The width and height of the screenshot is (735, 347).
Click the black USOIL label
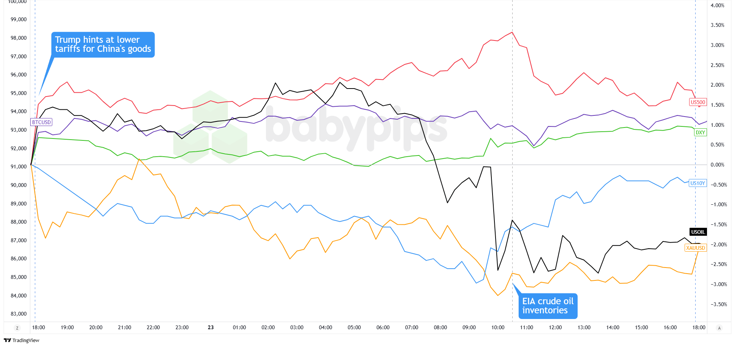tap(698, 232)
